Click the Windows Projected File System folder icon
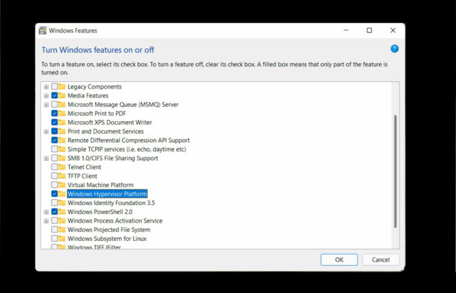Image resolution: width=456 pixels, height=293 pixels. pyautogui.click(x=62, y=230)
